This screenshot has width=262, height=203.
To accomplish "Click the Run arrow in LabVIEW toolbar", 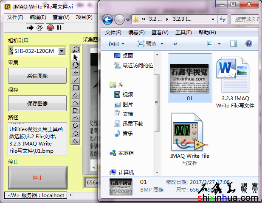I will pos(31,27).
